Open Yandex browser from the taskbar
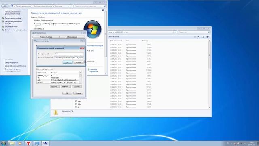Viewport: 259px width, 146px height. coord(29,143)
